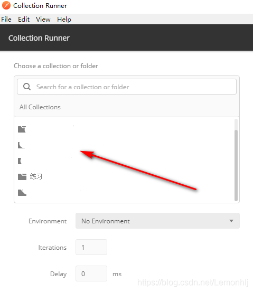Click the ms unit label
The image size is (253, 292).
[117, 274]
